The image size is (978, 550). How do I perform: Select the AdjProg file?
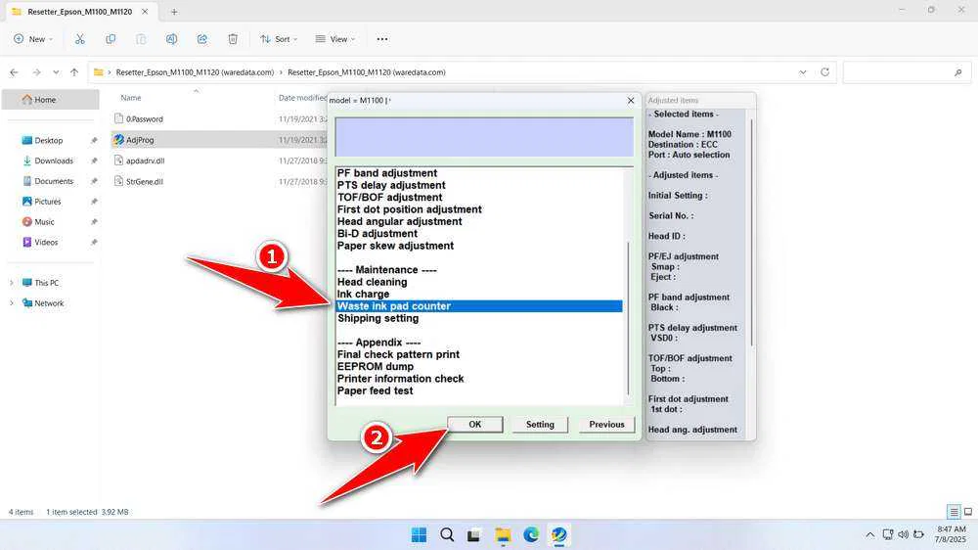[140, 140]
